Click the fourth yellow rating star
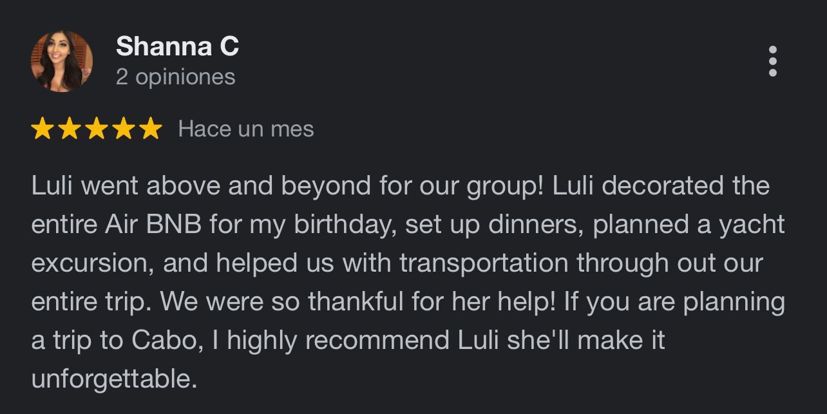Screen dimensions: 827x414 [124, 129]
